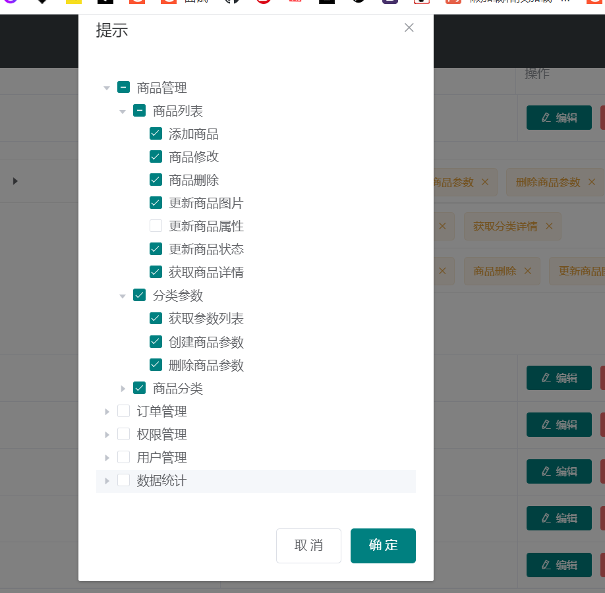Click the 删除商品参数 tag text in table
This screenshot has height=593, width=605.
pyautogui.click(x=548, y=182)
